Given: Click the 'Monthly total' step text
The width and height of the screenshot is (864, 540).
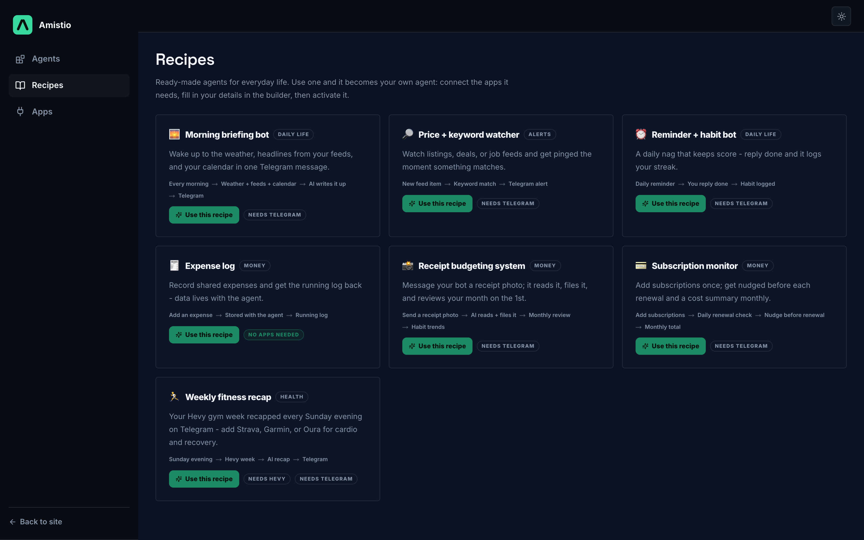Looking at the screenshot, I should point(662,327).
